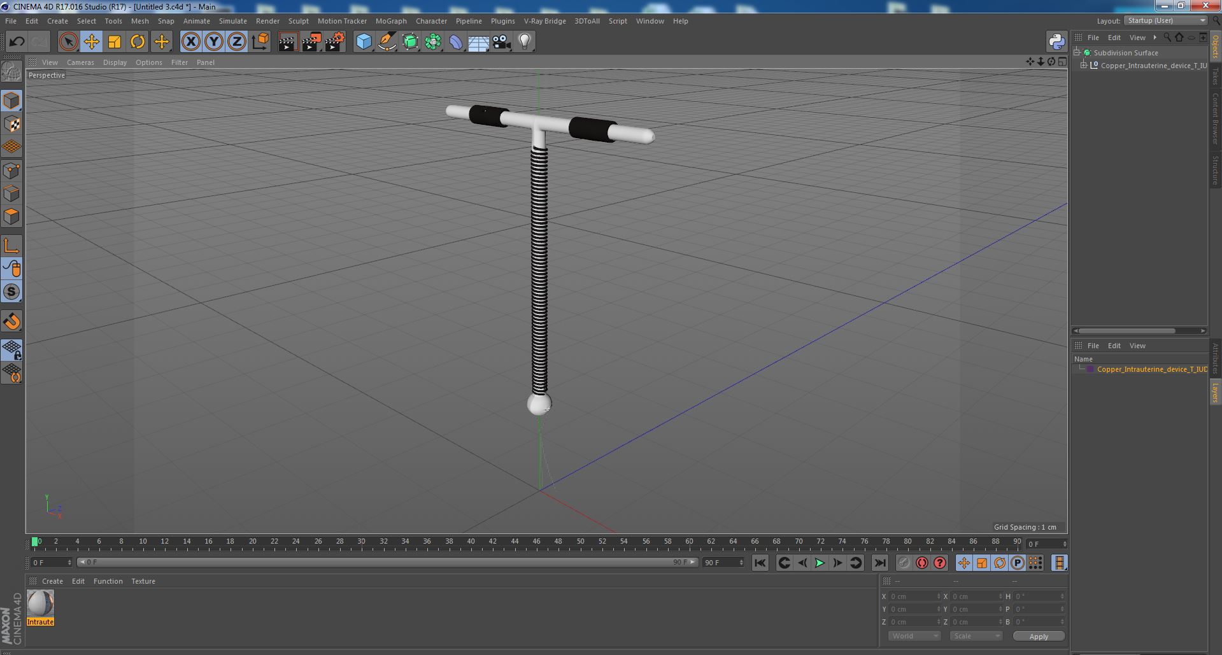Image resolution: width=1222 pixels, height=655 pixels.
Task: Add a Cube primitive object
Action: click(364, 42)
